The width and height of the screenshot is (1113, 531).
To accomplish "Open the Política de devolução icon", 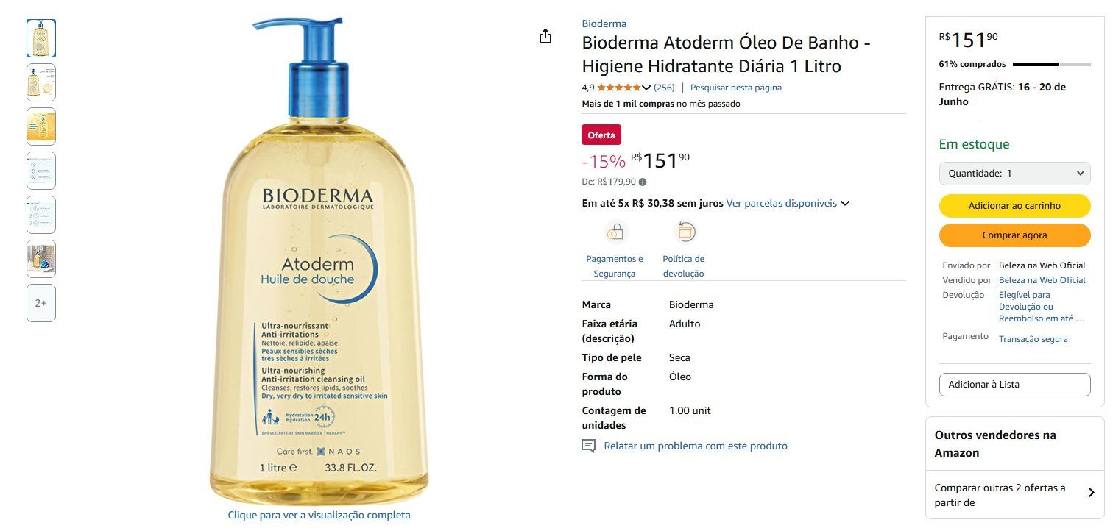I will pyautogui.click(x=685, y=232).
